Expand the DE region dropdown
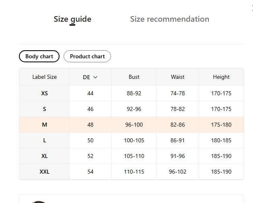Viewport: 253px width, 203px height. (91, 77)
